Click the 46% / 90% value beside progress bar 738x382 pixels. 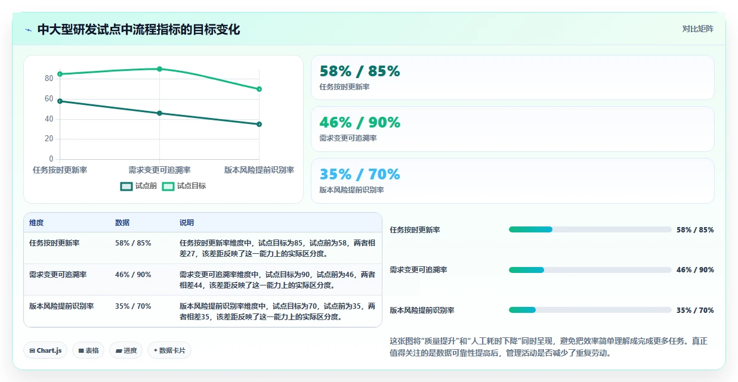pyautogui.click(x=695, y=270)
